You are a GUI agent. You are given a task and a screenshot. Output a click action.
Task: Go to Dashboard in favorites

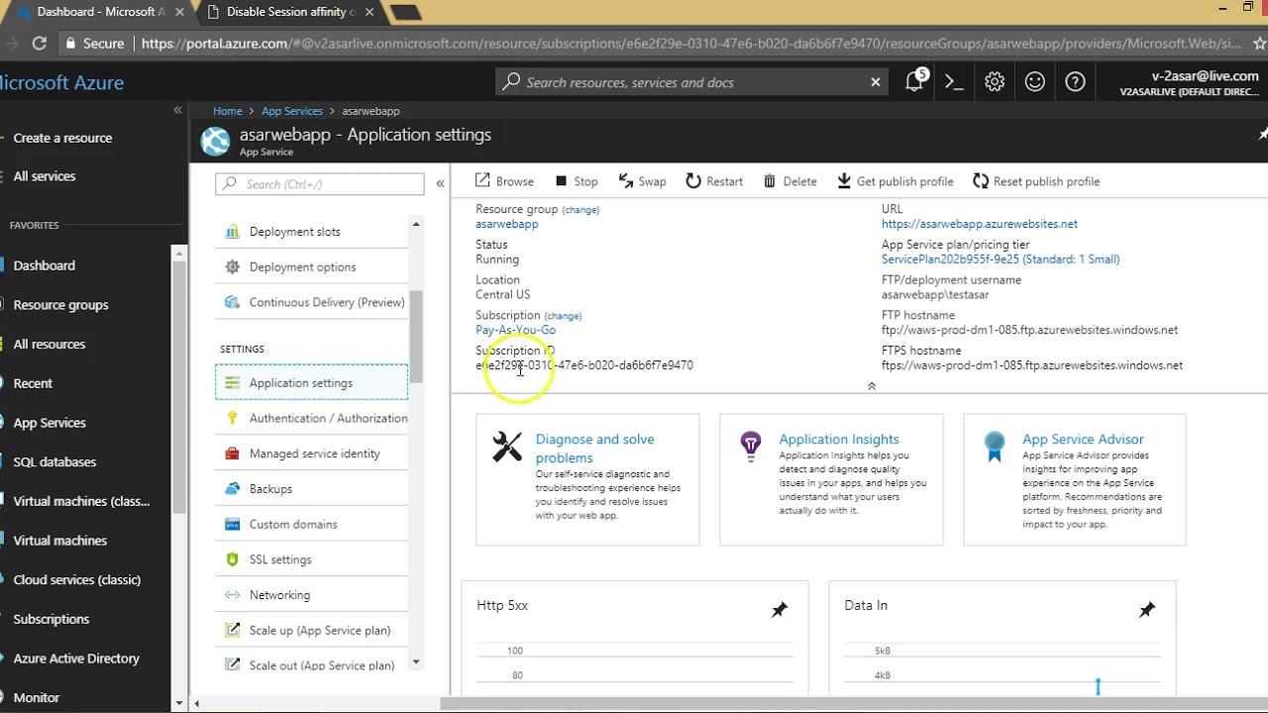tap(45, 265)
